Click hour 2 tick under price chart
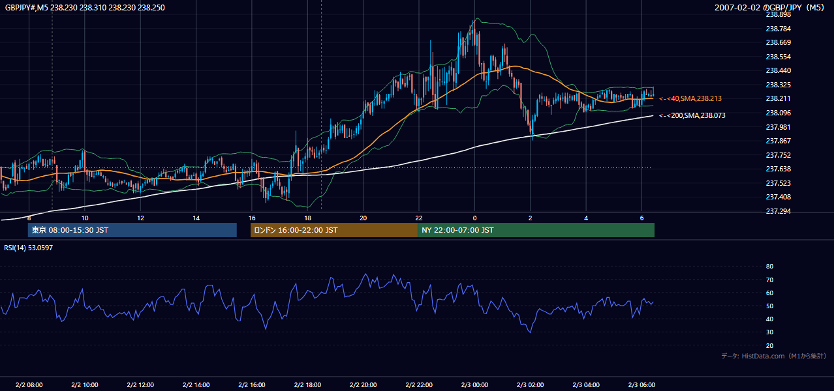 531,218
